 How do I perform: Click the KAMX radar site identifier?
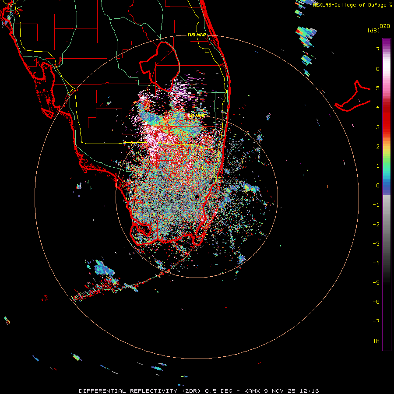[252, 391]
